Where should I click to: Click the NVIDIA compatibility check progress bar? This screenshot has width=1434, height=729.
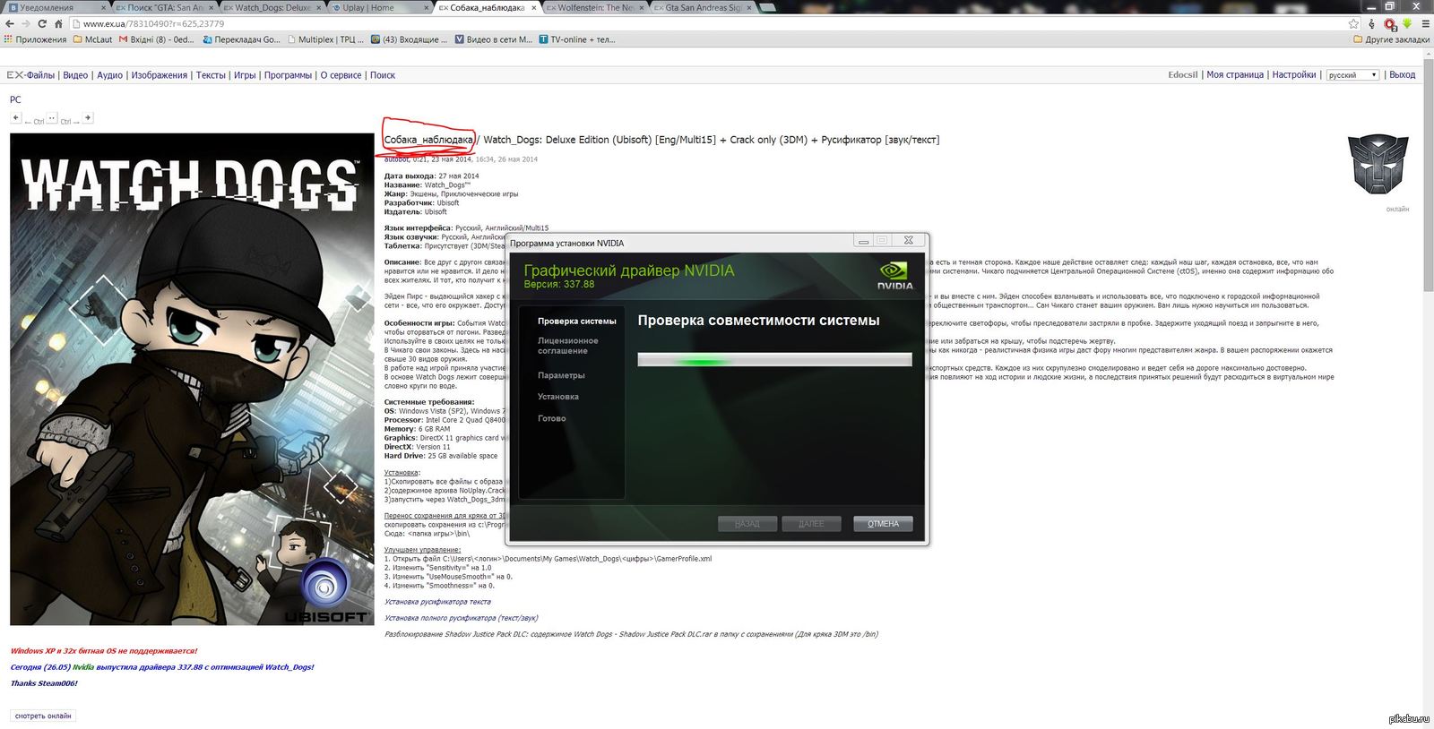pyautogui.click(x=774, y=359)
